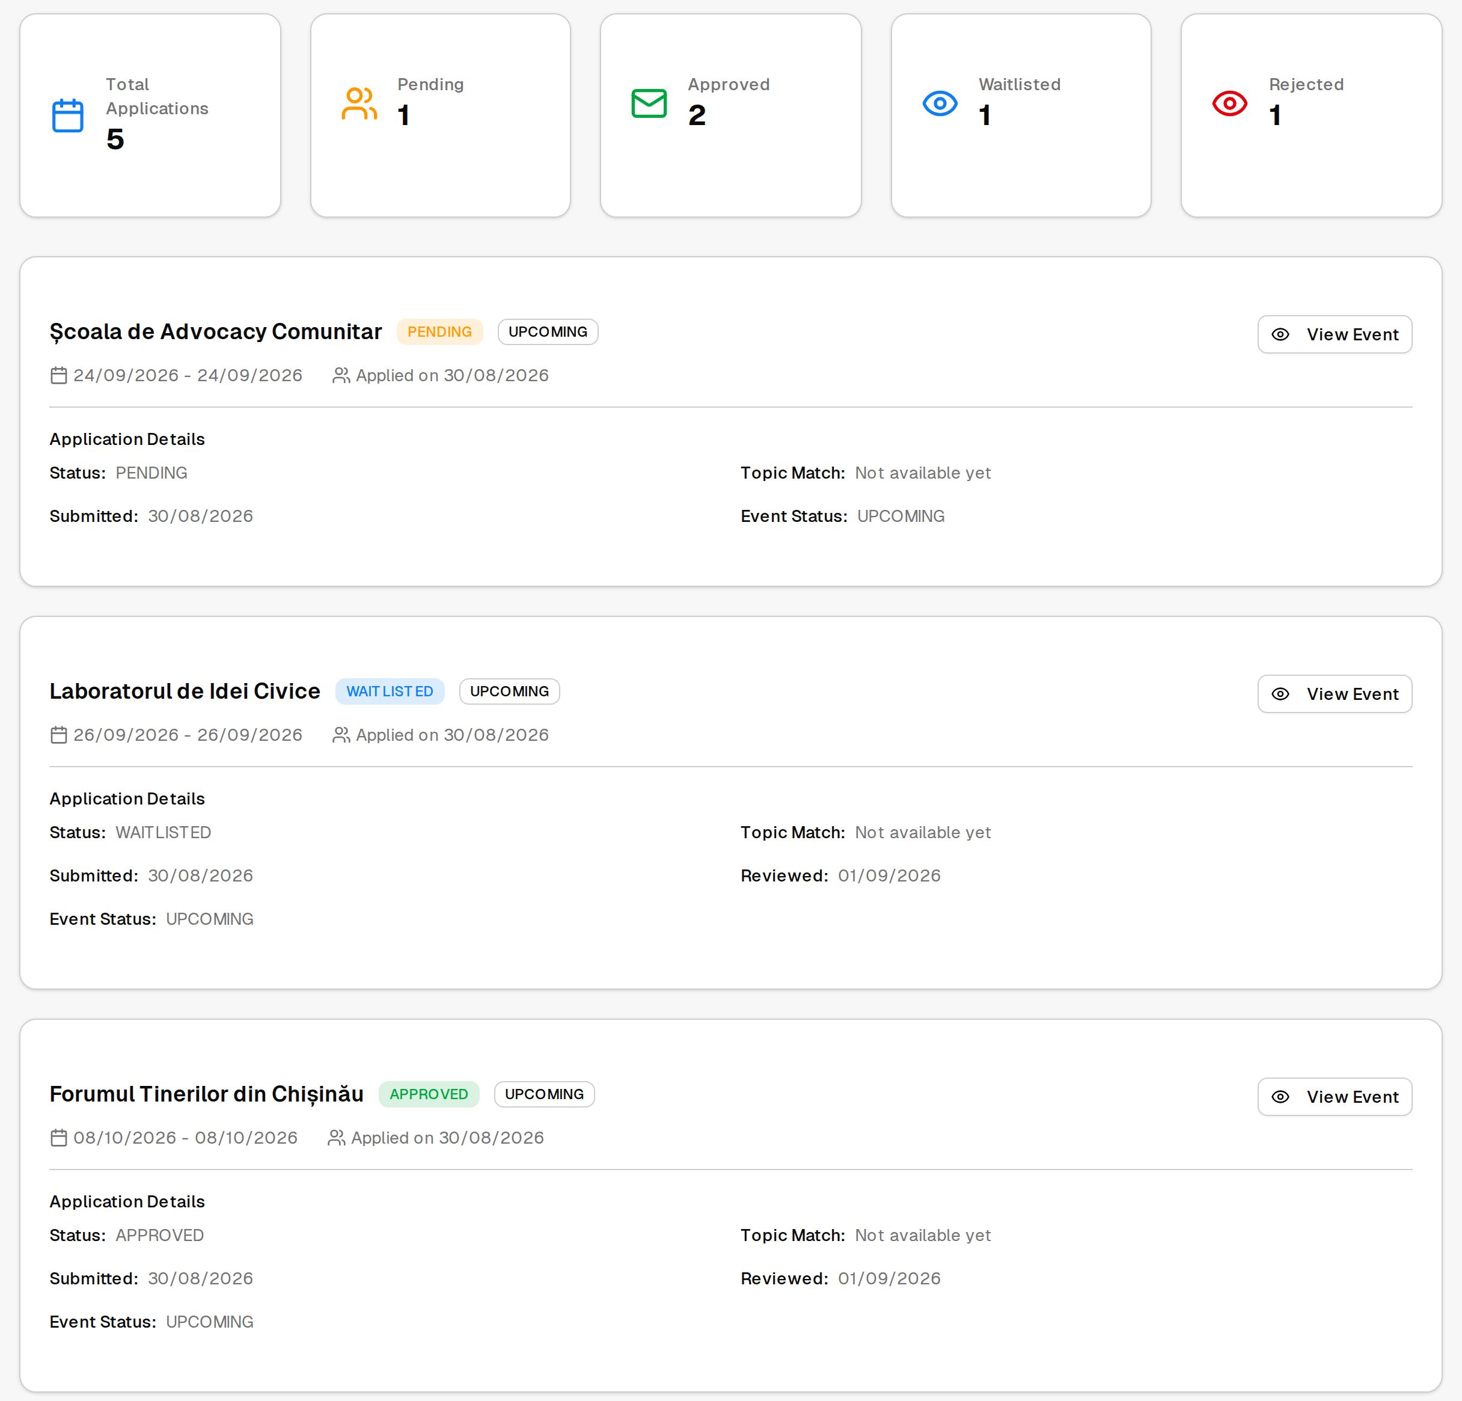Click the calendar icon next to 26/09/2026
Image resolution: width=1462 pixels, height=1401 pixels.
coord(59,735)
